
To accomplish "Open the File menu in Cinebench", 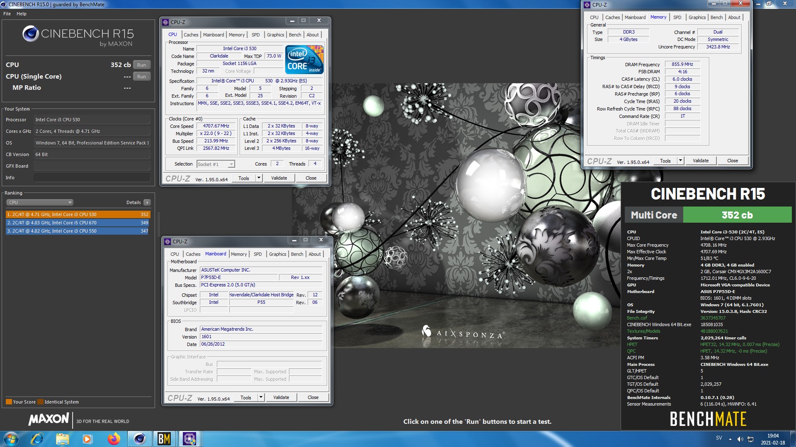I will pos(7,14).
